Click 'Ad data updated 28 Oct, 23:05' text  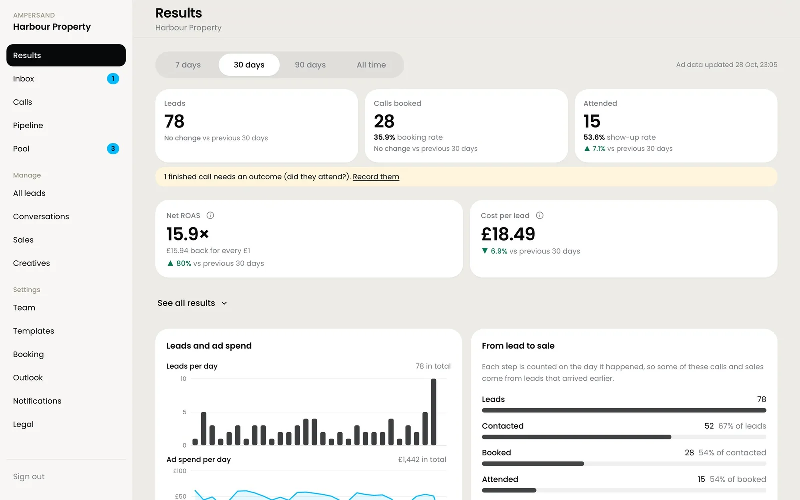[x=726, y=65]
